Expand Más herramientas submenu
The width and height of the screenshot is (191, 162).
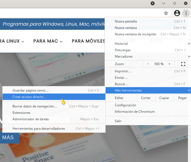148,90
